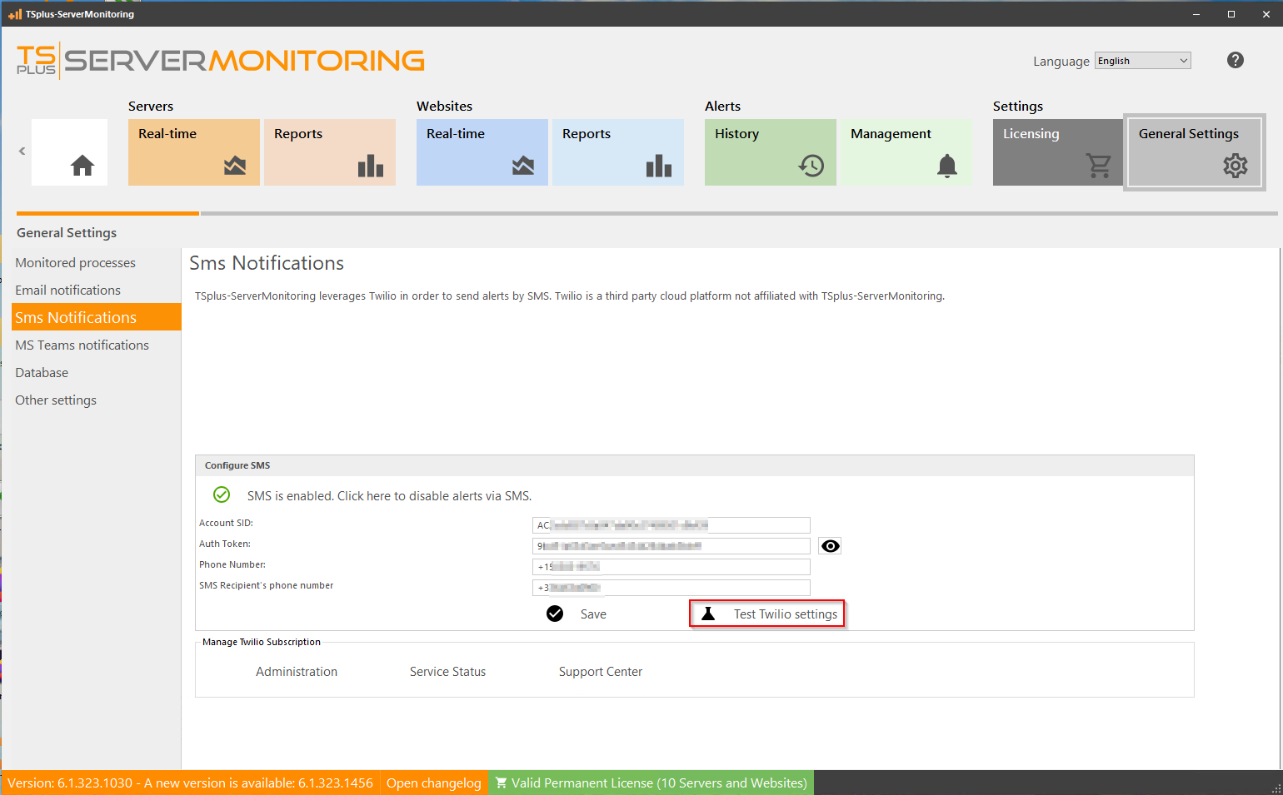Screen dimensions: 1283x795
Task: Open Alerts History clock tile
Action: point(770,152)
